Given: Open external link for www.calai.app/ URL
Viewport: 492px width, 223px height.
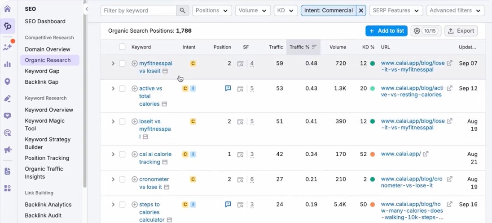Looking at the screenshot, I should [x=426, y=154].
